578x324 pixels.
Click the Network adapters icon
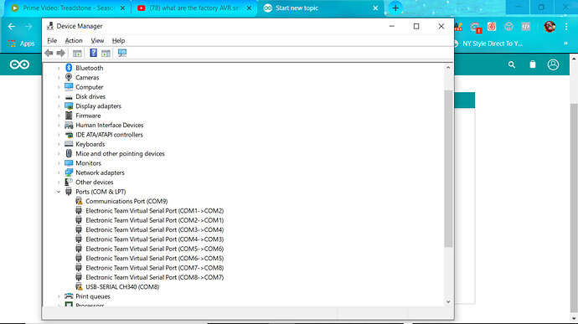click(x=69, y=172)
